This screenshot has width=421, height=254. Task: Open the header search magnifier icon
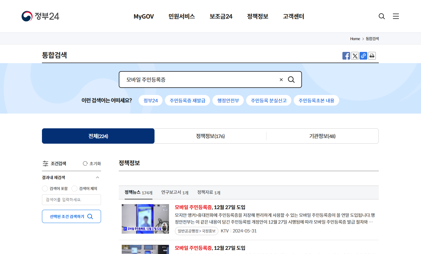382,16
